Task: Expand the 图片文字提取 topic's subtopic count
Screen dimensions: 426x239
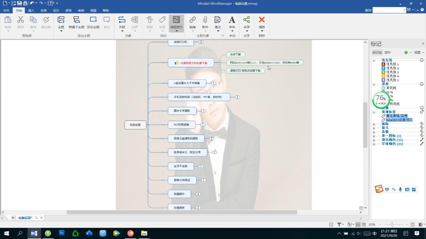Action: point(204,111)
